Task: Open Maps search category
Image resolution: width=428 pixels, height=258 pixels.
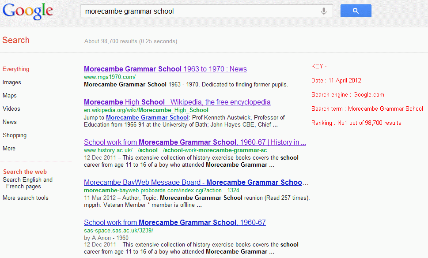Action: coord(10,96)
